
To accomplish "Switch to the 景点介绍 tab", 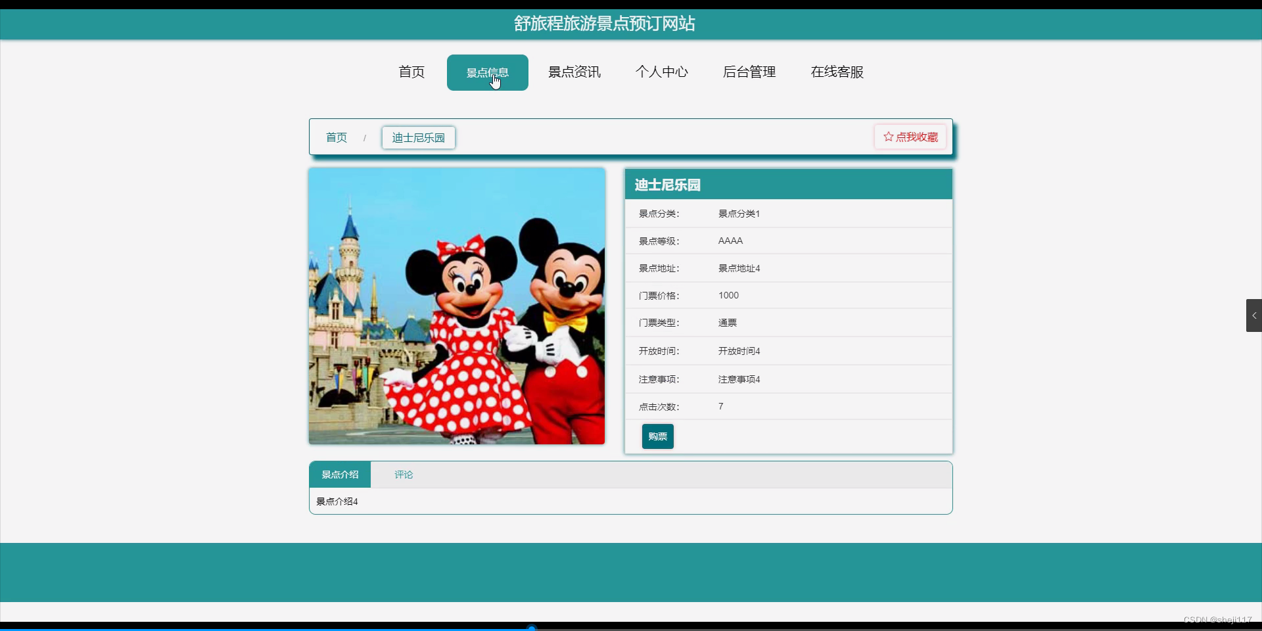I will [x=340, y=474].
